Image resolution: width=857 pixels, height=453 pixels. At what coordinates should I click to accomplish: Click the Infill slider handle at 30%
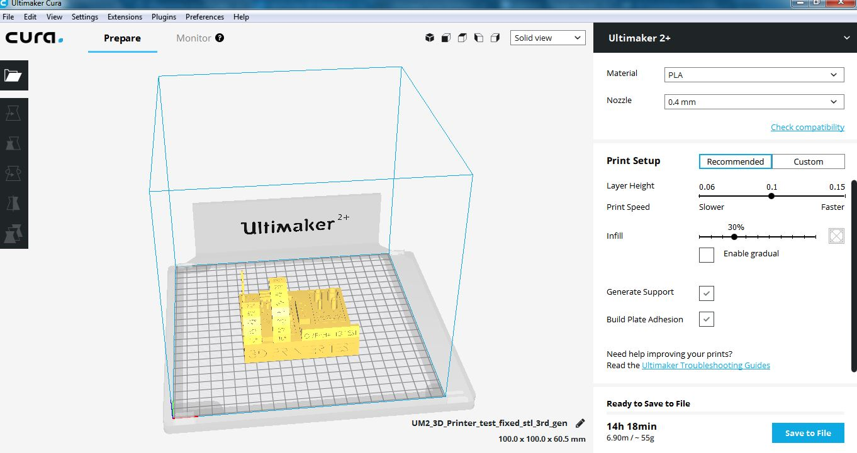click(x=734, y=237)
